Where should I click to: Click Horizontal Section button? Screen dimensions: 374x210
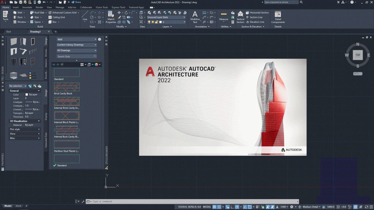257,13
